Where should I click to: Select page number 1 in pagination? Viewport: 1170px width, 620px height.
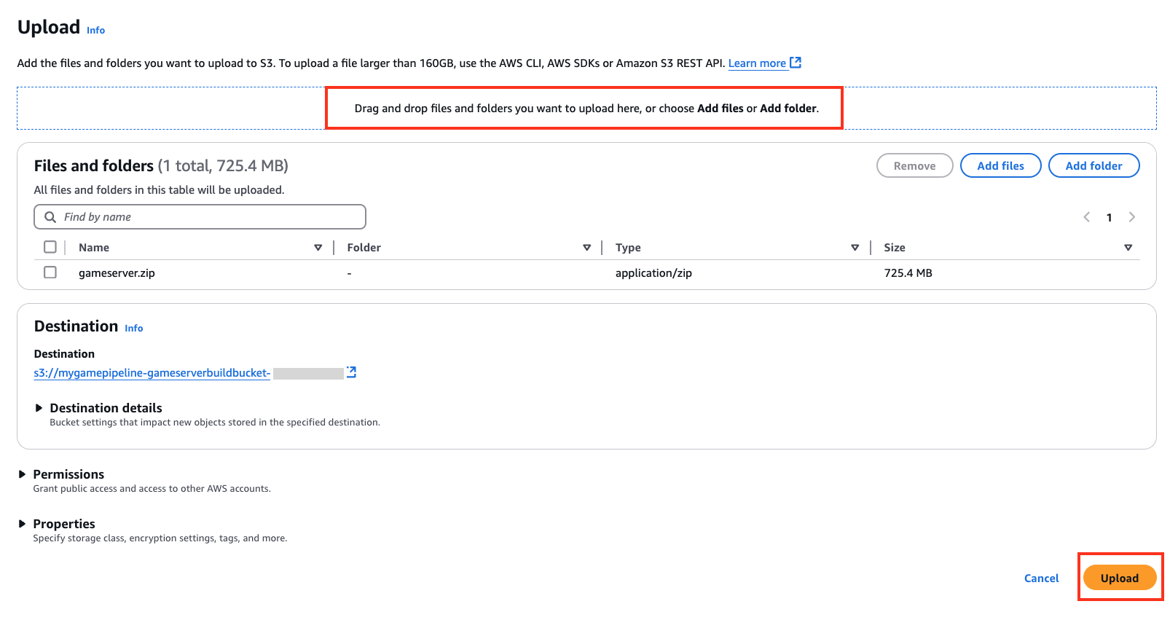point(1109,217)
